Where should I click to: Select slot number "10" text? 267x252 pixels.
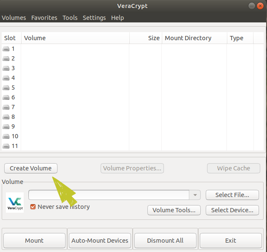(x=15, y=136)
